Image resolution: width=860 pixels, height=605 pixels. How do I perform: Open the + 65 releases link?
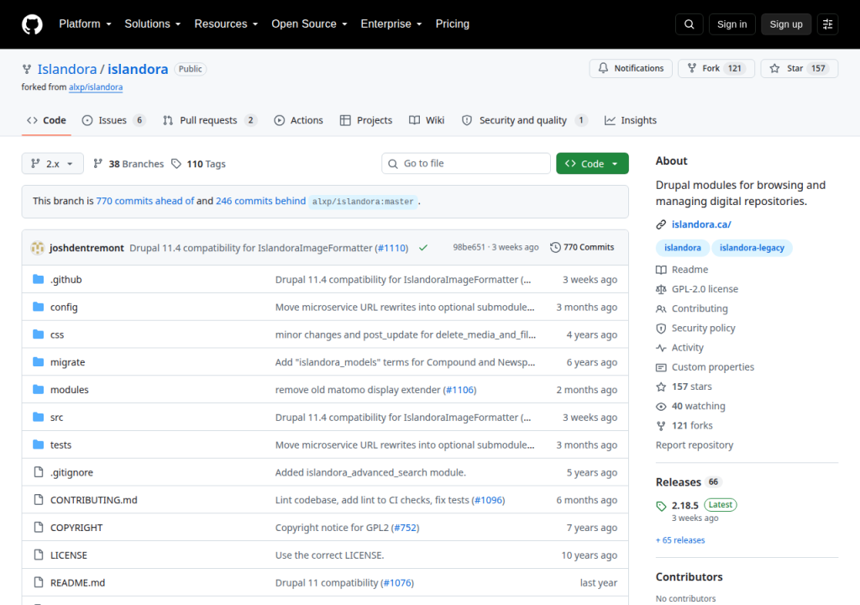tap(680, 540)
